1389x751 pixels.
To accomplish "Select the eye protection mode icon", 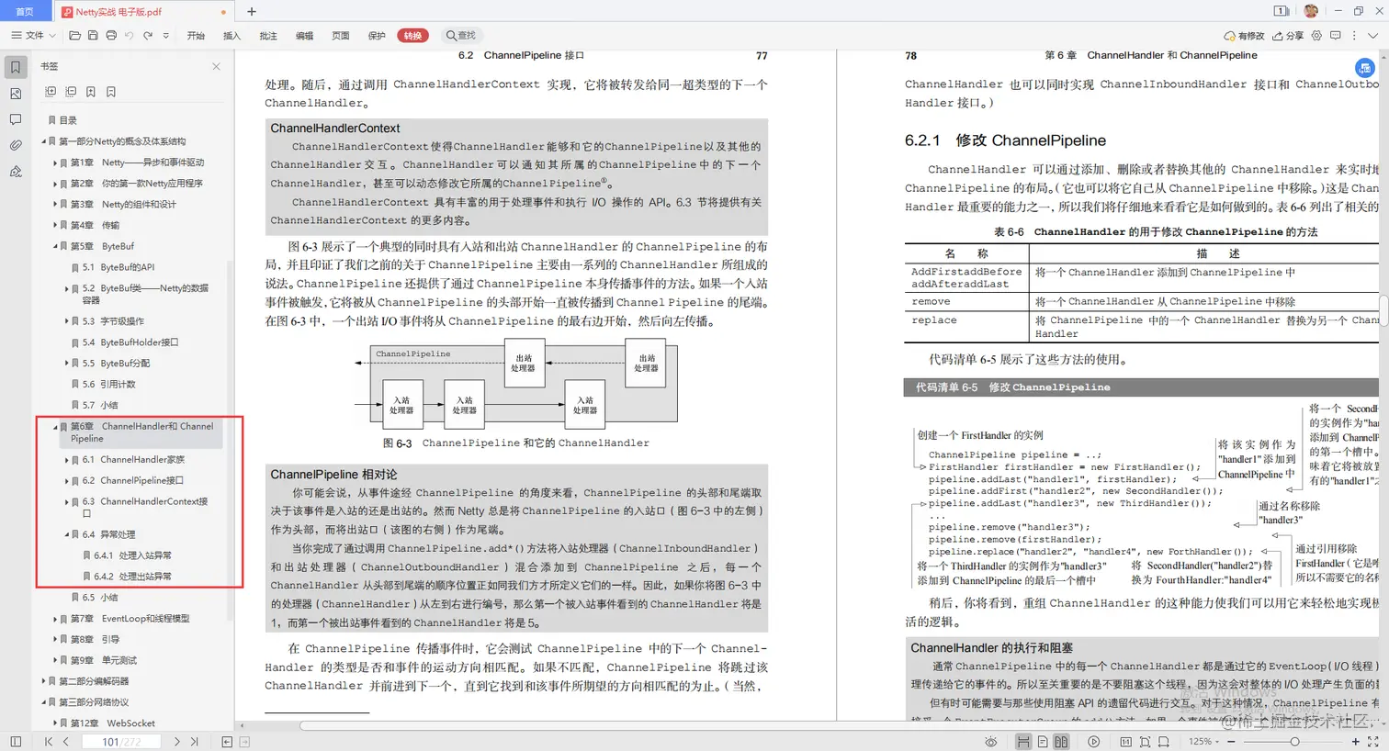I will pos(990,742).
